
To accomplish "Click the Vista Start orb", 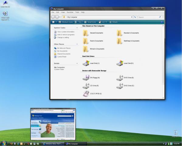I will coord(4,144).
